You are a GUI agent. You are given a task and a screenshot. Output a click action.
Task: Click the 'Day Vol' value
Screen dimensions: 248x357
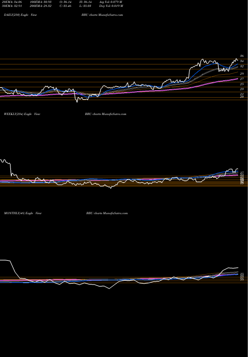[x=111, y=6]
